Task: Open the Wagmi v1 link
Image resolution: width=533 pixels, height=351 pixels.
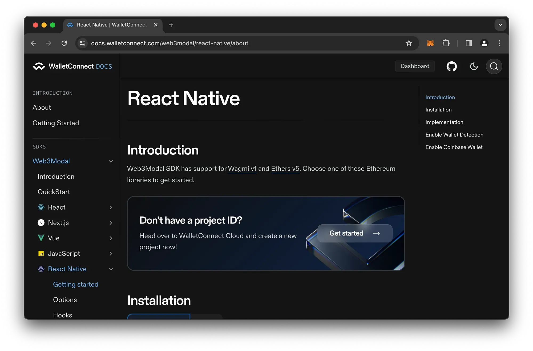Action: (x=242, y=169)
